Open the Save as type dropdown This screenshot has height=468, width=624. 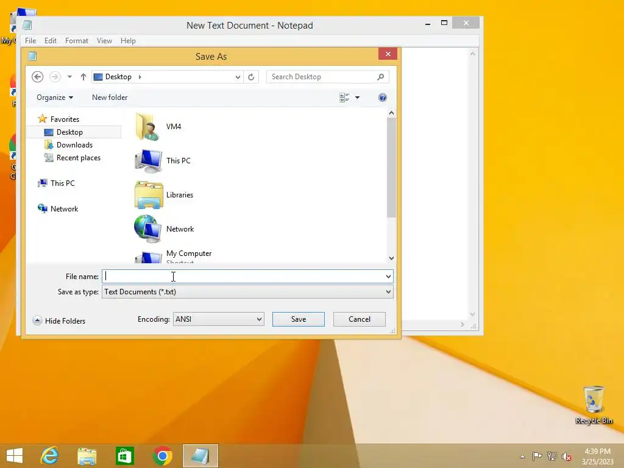tap(247, 292)
